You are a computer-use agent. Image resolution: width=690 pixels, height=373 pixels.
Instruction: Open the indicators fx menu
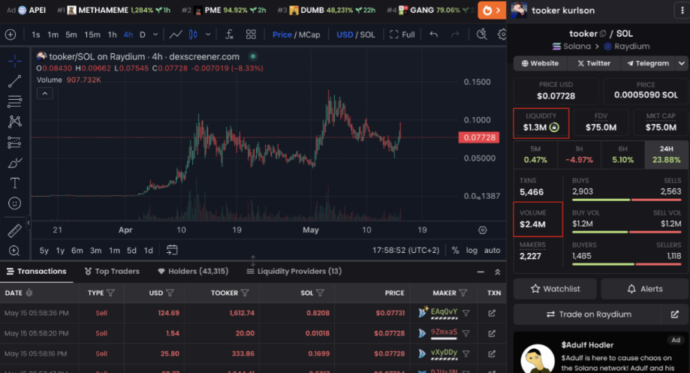(229, 35)
